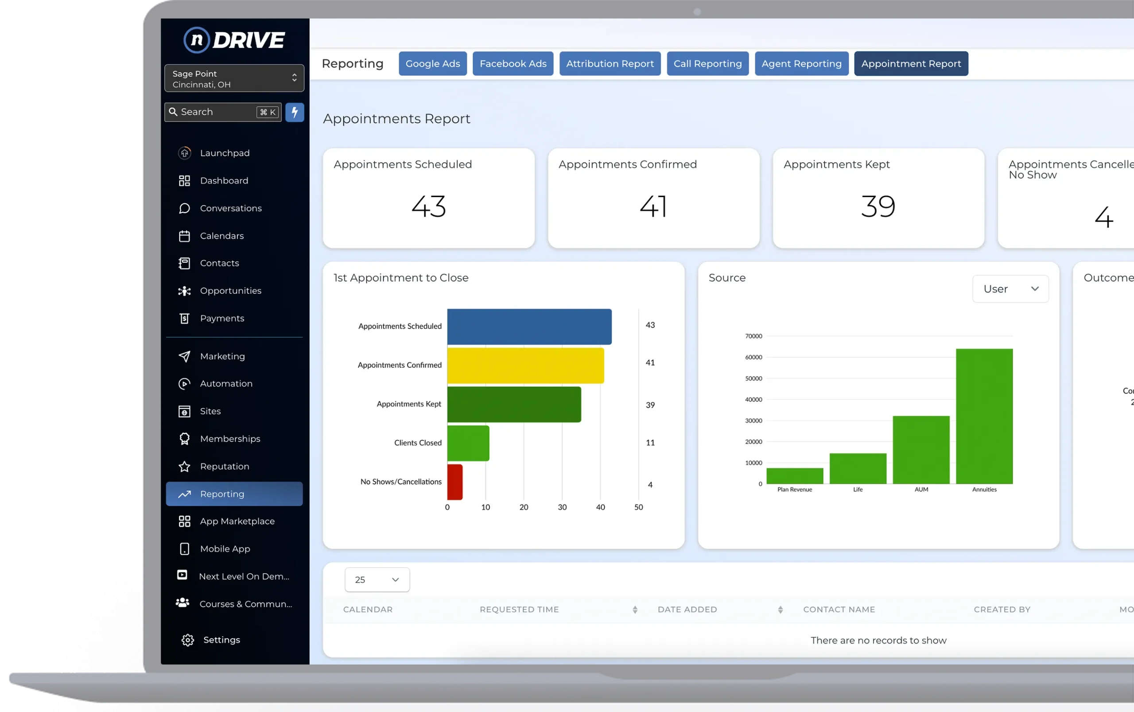
Task: Open App Marketplace grid icon
Action: [185, 521]
